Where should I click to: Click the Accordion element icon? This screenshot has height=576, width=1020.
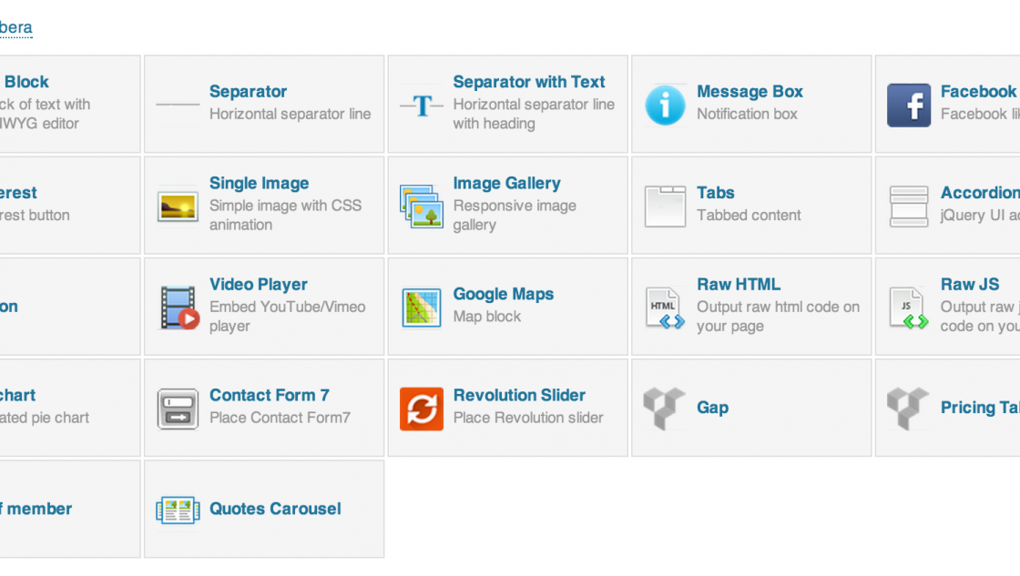(908, 206)
